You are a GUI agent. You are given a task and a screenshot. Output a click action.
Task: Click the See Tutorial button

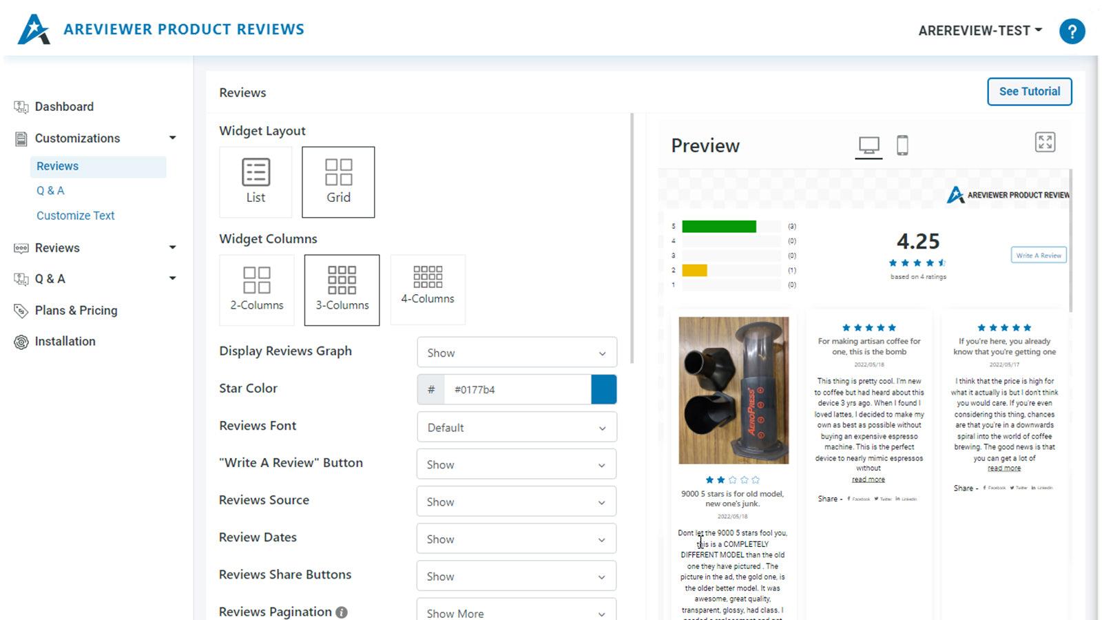tap(1029, 91)
